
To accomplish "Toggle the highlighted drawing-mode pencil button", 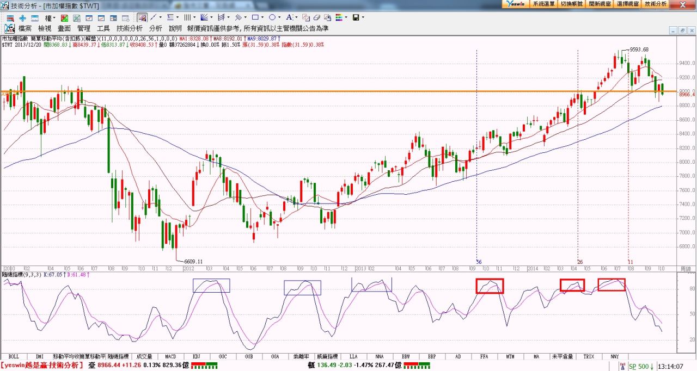I will (142, 17).
